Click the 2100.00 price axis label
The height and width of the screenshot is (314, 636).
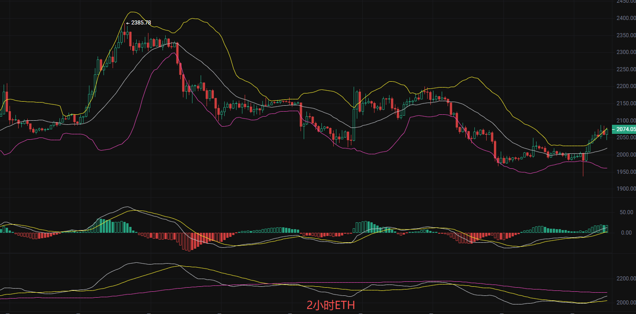626,121
